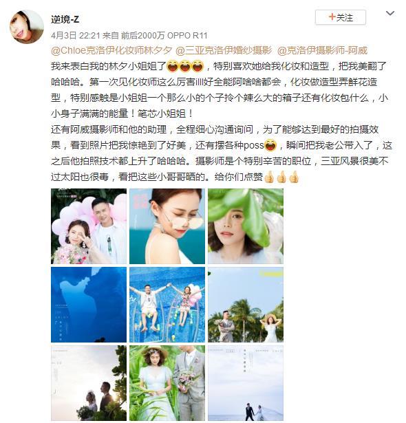This screenshot has height=423, width=406.
Task: View the sunset backlit couple photo
Action: (89, 383)
